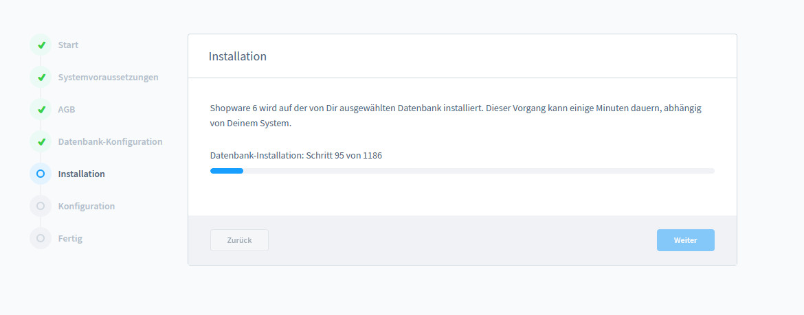
Task: Select the Fertig step label
Action: click(70, 239)
